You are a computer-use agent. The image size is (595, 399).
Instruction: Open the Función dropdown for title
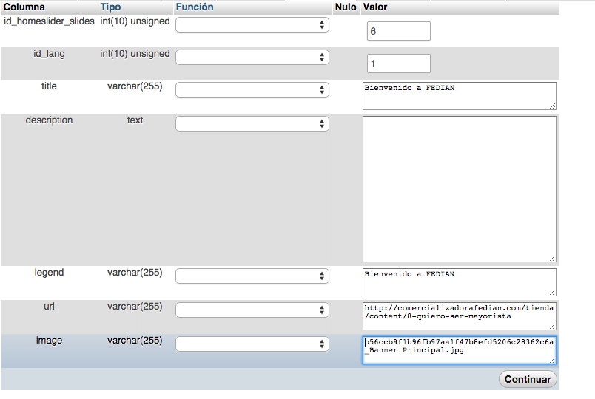[252, 90]
